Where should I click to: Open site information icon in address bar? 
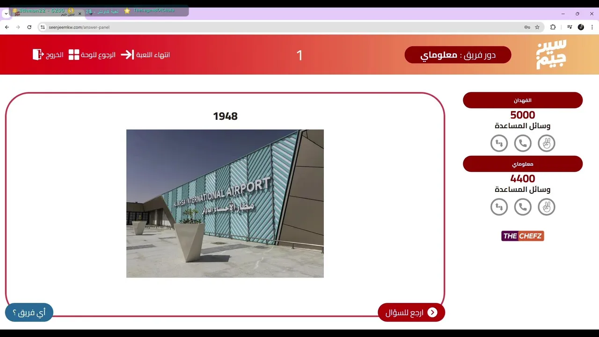click(x=43, y=27)
